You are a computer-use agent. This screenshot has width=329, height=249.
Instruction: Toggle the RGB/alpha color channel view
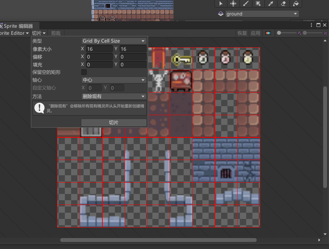point(268,33)
